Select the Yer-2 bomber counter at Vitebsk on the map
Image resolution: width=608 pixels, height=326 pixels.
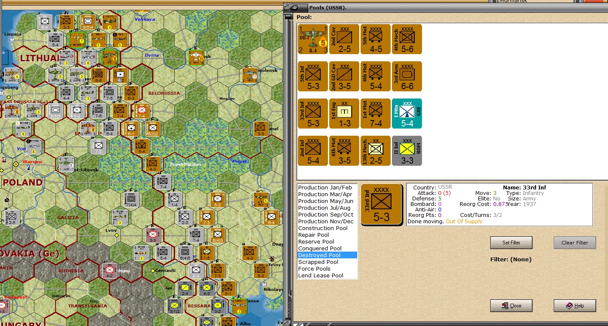pos(196,57)
